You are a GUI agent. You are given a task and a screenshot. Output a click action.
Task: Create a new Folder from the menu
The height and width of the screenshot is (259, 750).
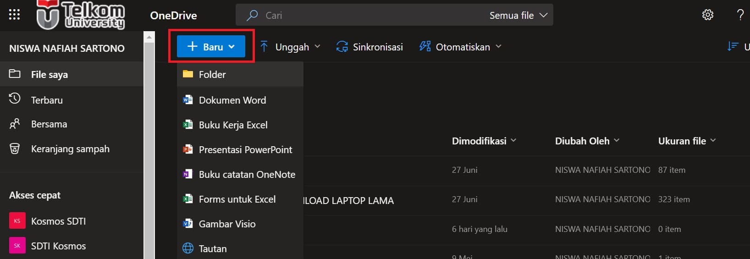tap(212, 74)
